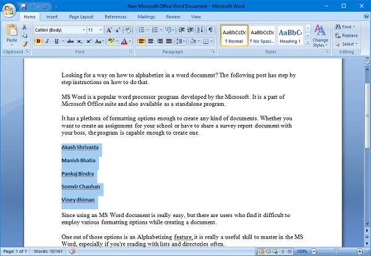Apply strikethrough formatting
Screen dimensions: 371x256
(x=70, y=41)
